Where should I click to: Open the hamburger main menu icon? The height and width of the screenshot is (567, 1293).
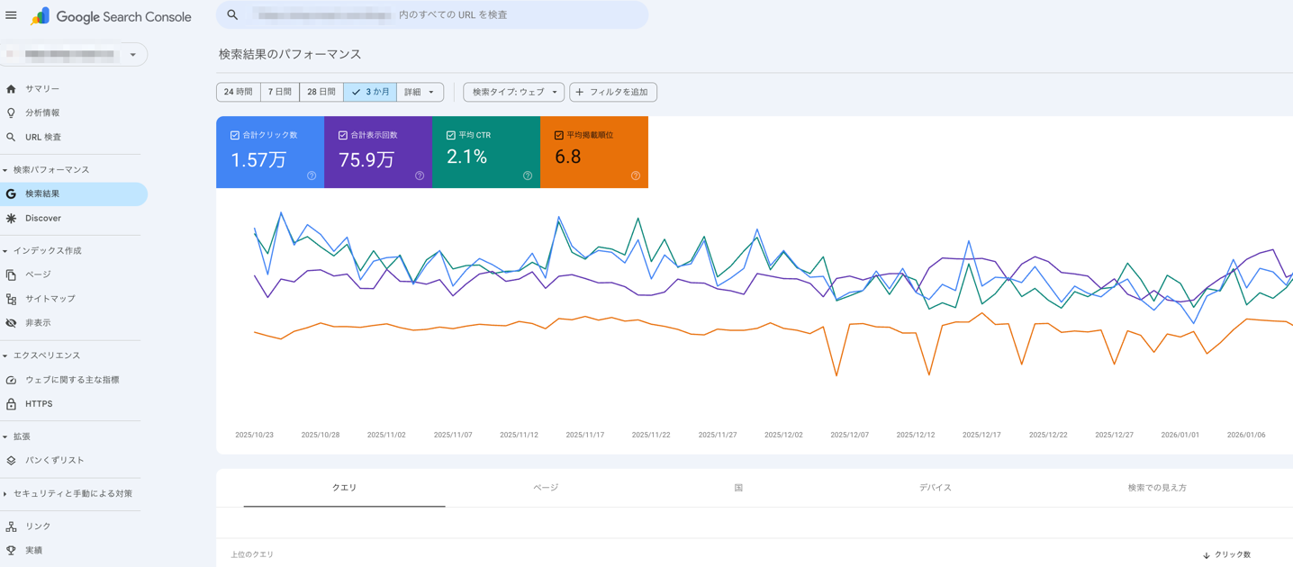[x=11, y=15]
